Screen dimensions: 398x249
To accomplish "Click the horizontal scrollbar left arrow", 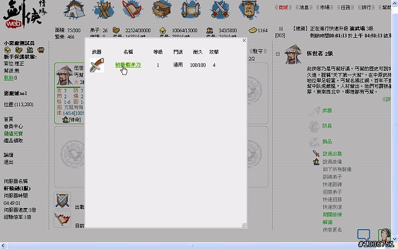I will 3,245.
